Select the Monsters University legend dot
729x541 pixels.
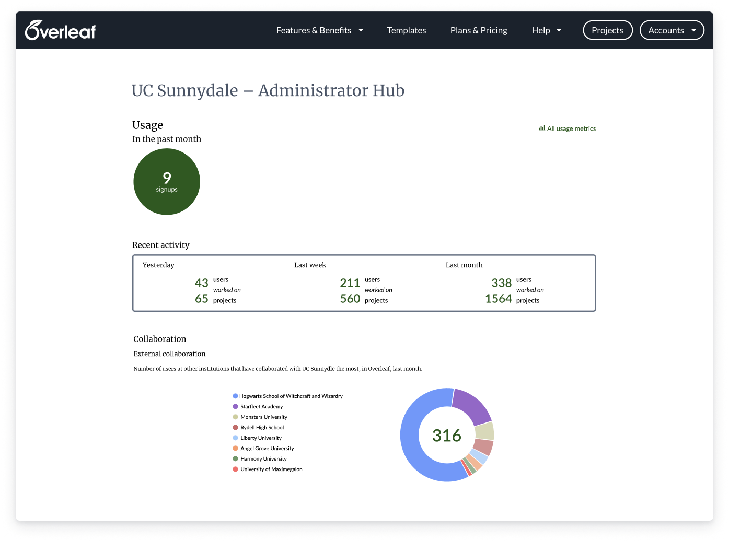coord(235,417)
